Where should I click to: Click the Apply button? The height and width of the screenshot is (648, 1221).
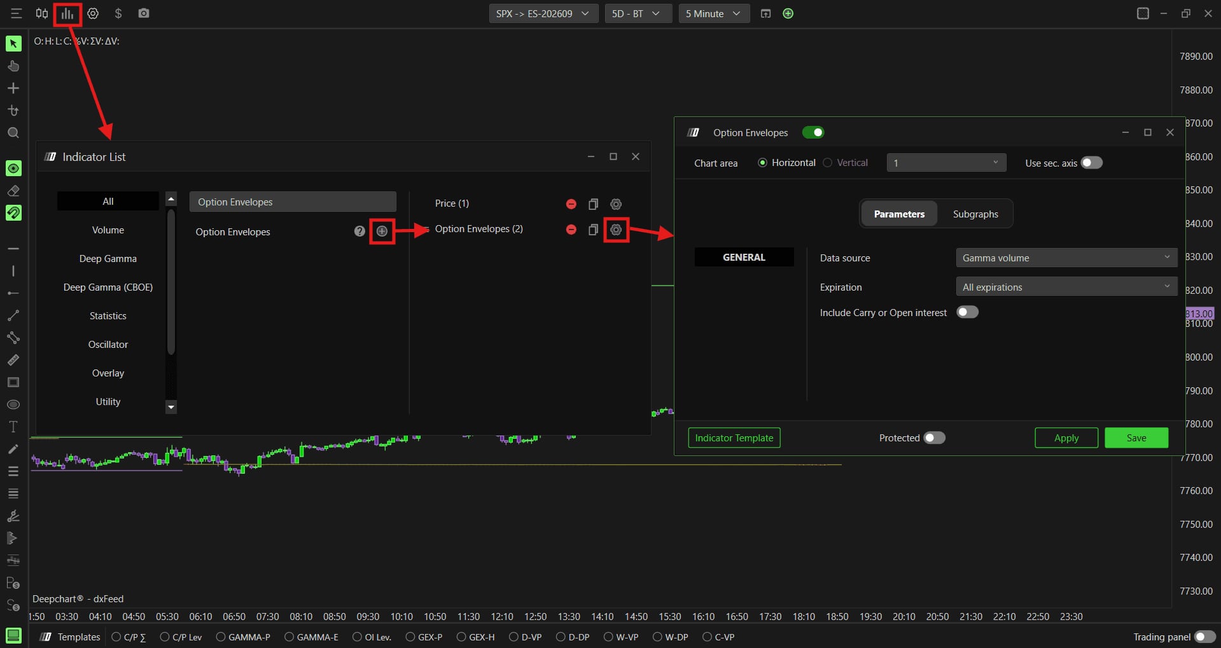(x=1066, y=438)
